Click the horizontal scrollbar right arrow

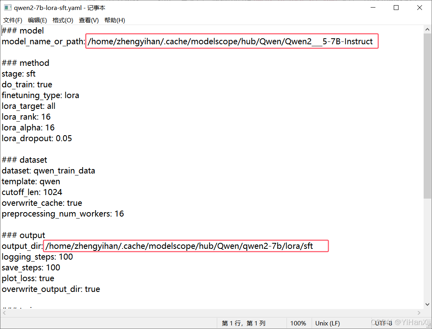419,313
